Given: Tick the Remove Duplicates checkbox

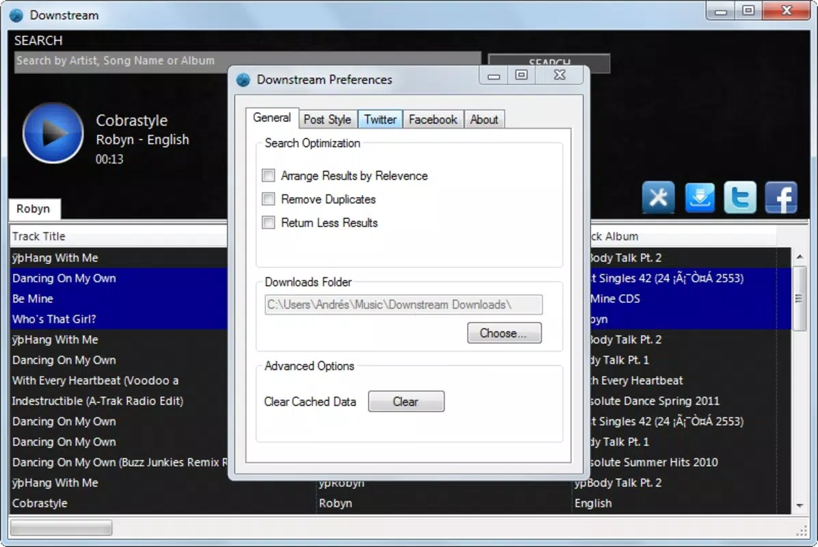Looking at the screenshot, I should pyautogui.click(x=268, y=199).
